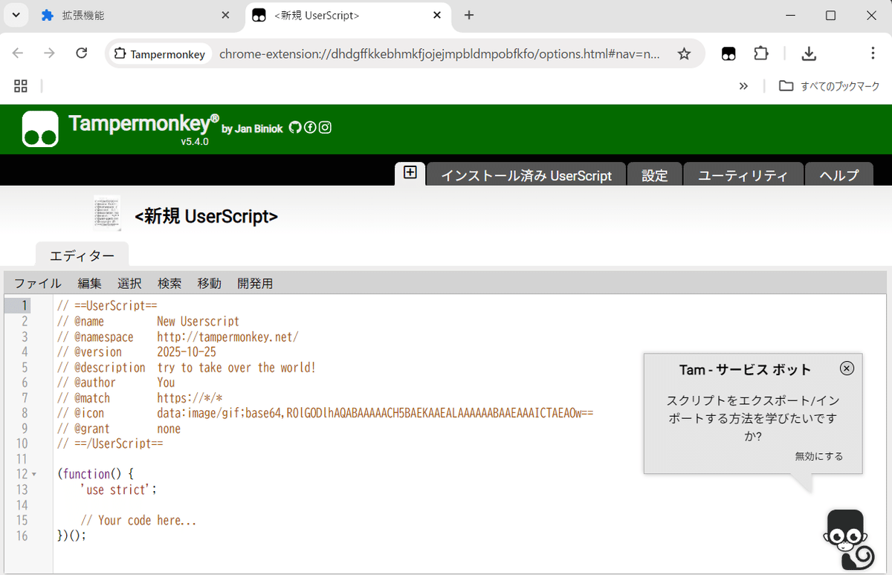Open Tampermonkey's Facebook icon in the header
This screenshot has height=575, width=892.
pyautogui.click(x=310, y=127)
